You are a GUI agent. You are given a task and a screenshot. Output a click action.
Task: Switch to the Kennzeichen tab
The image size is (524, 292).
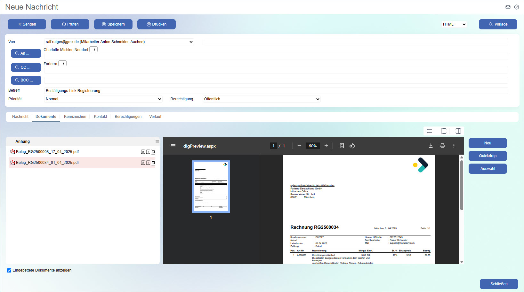point(75,117)
